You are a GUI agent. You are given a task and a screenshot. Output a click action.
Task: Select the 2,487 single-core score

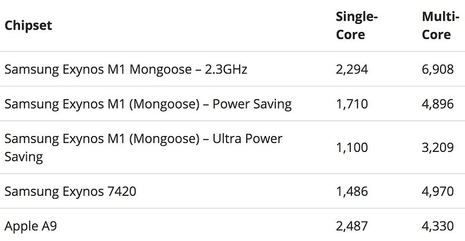[x=352, y=226]
